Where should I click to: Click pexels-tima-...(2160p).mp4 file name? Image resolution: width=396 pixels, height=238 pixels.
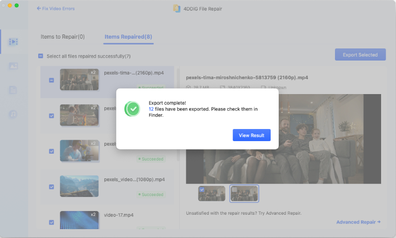134,73
